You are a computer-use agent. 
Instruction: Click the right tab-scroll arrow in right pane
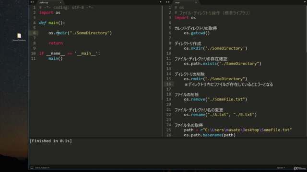pos(168,2)
